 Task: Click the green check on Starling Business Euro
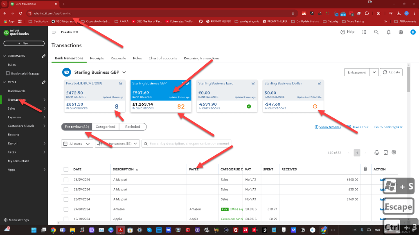click(x=249, y=106)
